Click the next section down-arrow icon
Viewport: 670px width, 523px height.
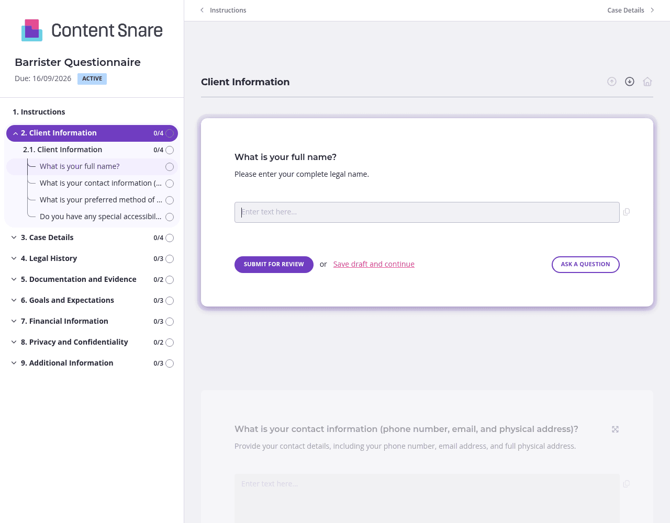630,82
